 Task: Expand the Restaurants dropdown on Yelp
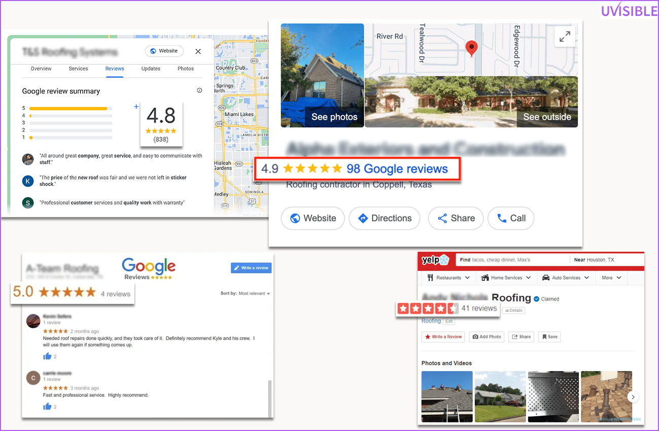pos(448,278)
